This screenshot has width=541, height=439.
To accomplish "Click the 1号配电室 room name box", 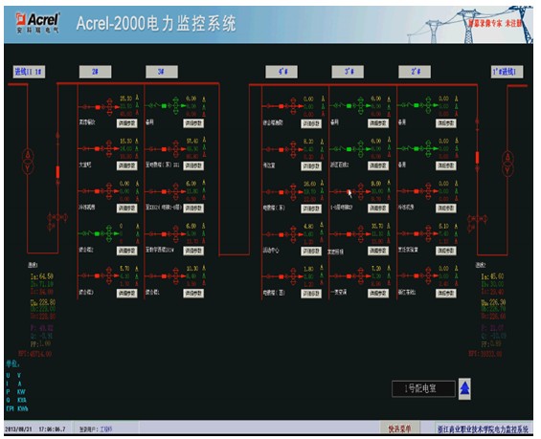I will tap(423, 388).
